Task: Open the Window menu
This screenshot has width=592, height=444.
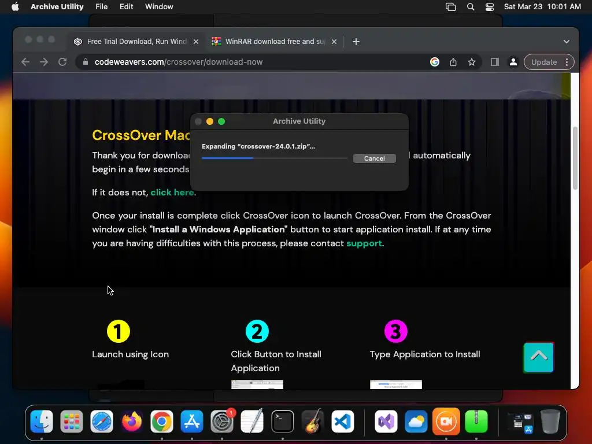Action: pos(159,7)
